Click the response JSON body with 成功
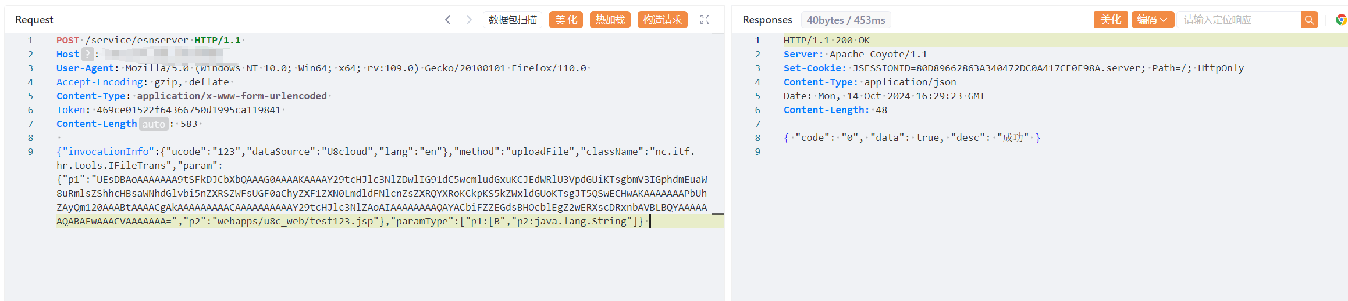The width and height of the screenshot is (1348, 301). pos(912,138)
